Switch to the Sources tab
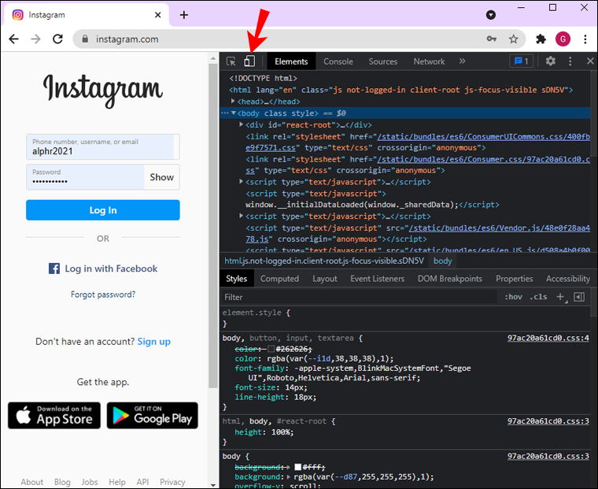The height and width of the screenshot is (489, 598). click(x=383, y=61)
